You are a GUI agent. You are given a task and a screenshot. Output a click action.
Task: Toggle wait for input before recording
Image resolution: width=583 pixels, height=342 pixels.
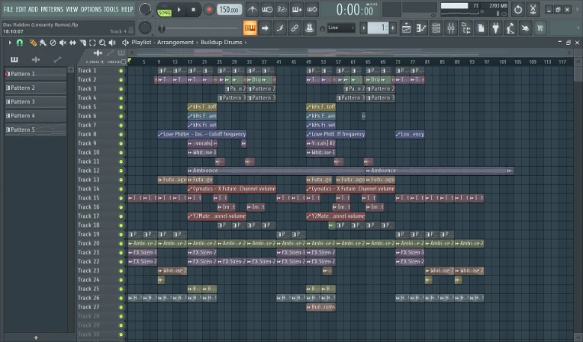tap(267, 10)
